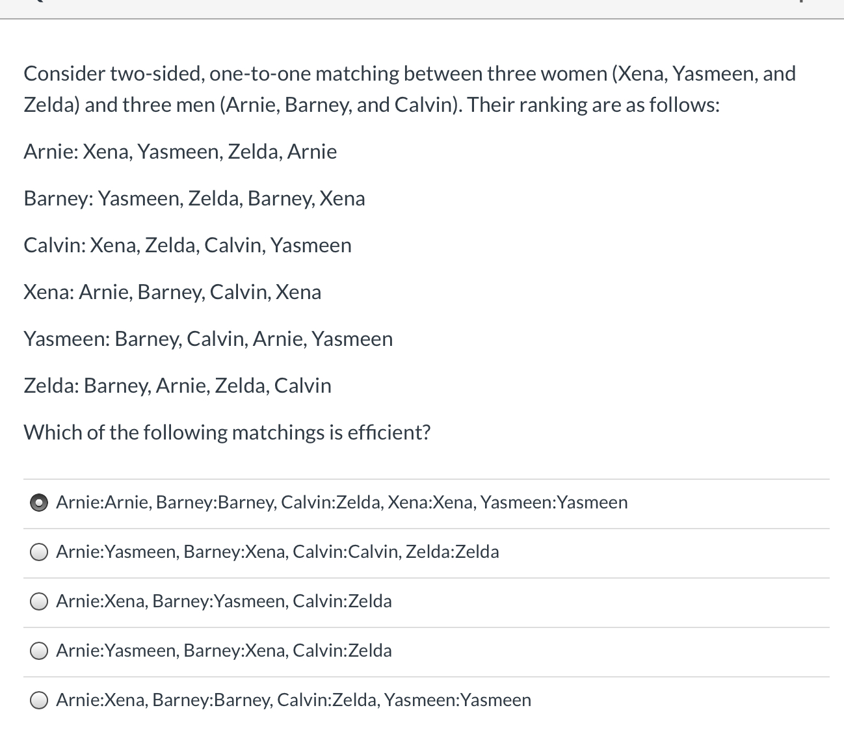Click the gray question header bar at top
Image resolution: width=844 pixels, height=749 pixels.
coord(422,9)
